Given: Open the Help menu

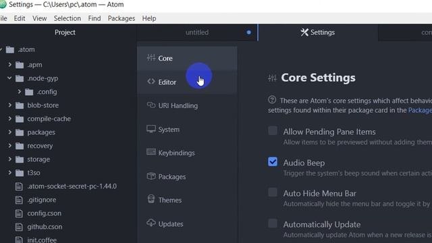Looking at the screenshot, I should (149, 18).
